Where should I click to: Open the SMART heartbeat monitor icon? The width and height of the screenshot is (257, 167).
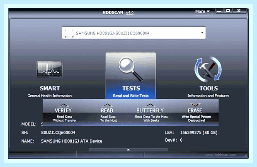(49, 69)
